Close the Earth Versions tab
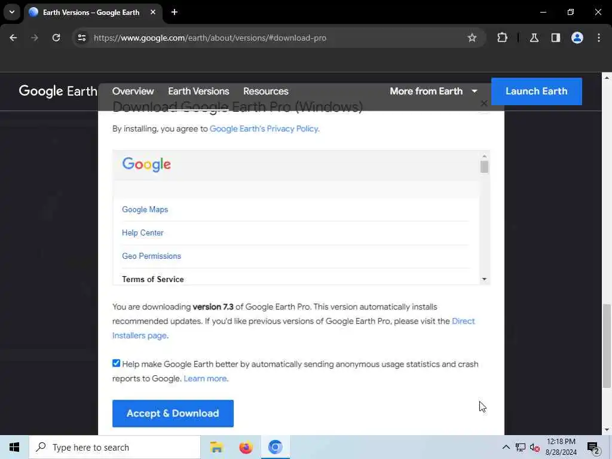This screenshot has height=459, width=612. click(x=153, y=12)
